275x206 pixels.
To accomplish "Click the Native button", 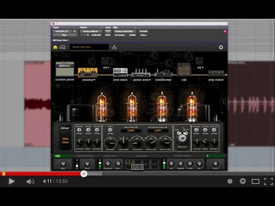I will [143, 35].
